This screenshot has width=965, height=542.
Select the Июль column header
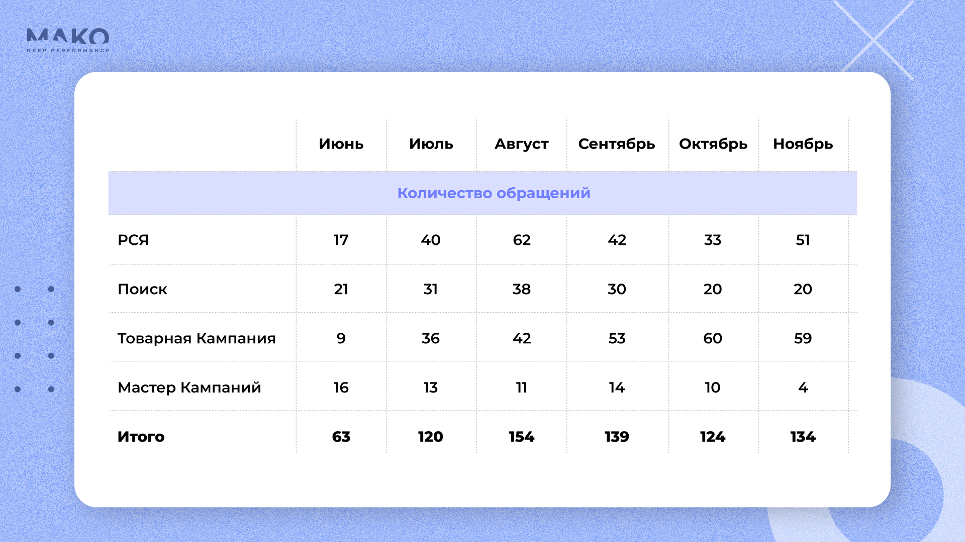(x=431, y=144)
